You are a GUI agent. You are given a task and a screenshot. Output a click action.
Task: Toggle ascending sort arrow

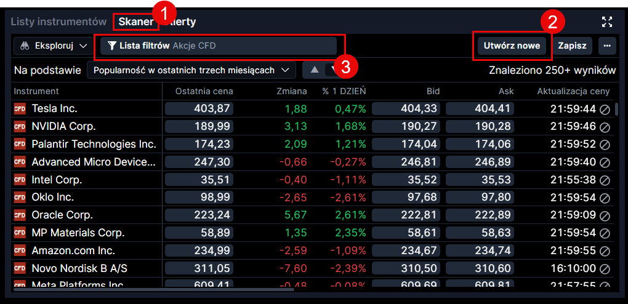[x=315, y=70]
